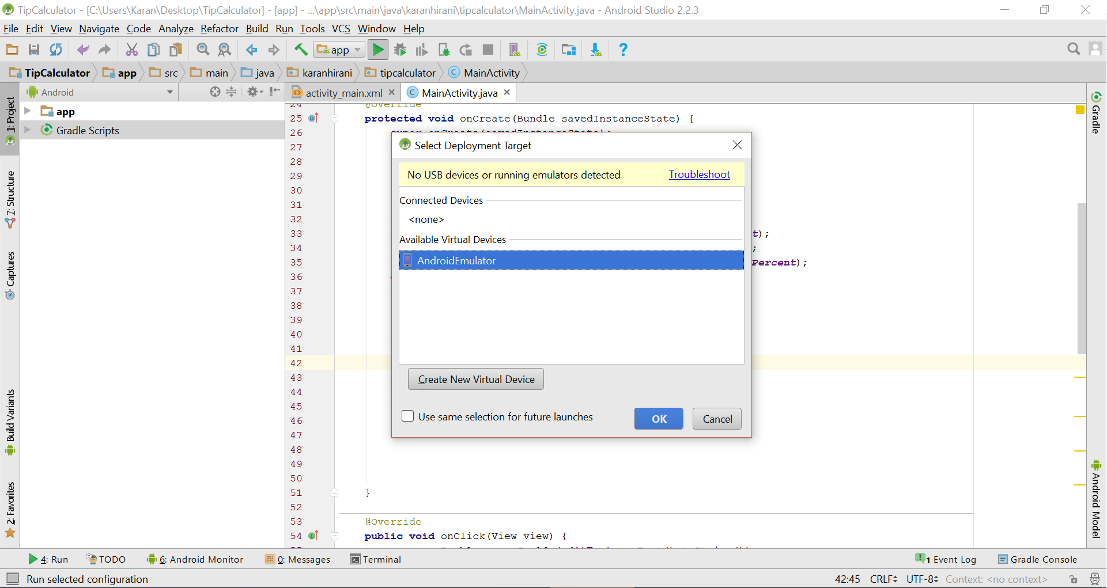Fold the onClick method at line 54
Viewport: 1107px width, 588px height.
[334, 536]
